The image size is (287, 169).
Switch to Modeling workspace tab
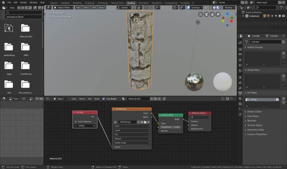click(77, 3)
